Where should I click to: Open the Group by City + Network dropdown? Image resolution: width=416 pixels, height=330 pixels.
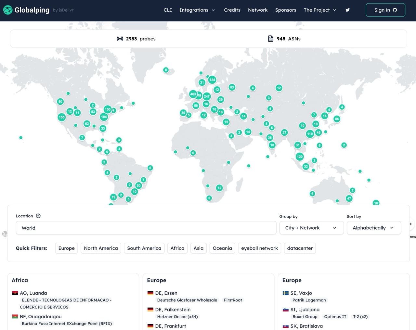pyautogui.click(x=311, y=228)
